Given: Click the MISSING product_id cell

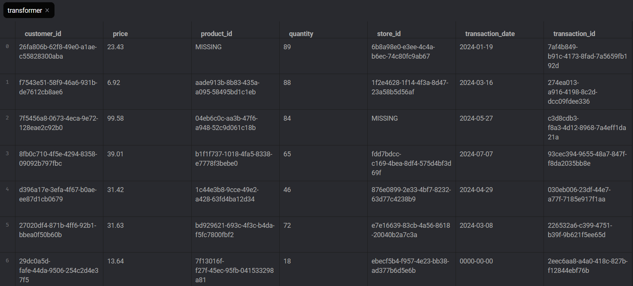Looking at the screenshot, I should (208, 47).
